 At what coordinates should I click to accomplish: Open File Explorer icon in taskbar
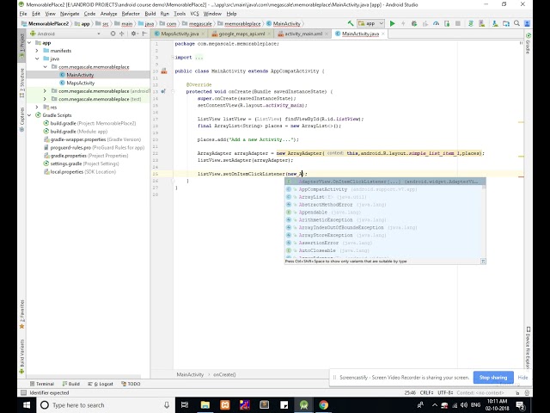pos(205,405)
